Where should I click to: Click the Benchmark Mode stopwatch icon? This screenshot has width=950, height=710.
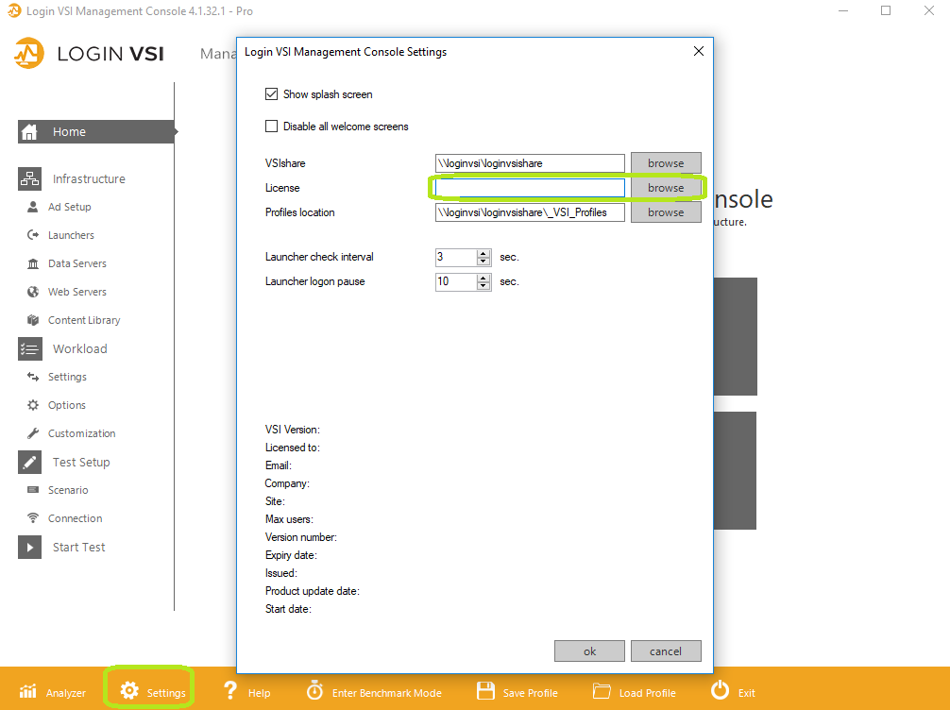[314, 690]
